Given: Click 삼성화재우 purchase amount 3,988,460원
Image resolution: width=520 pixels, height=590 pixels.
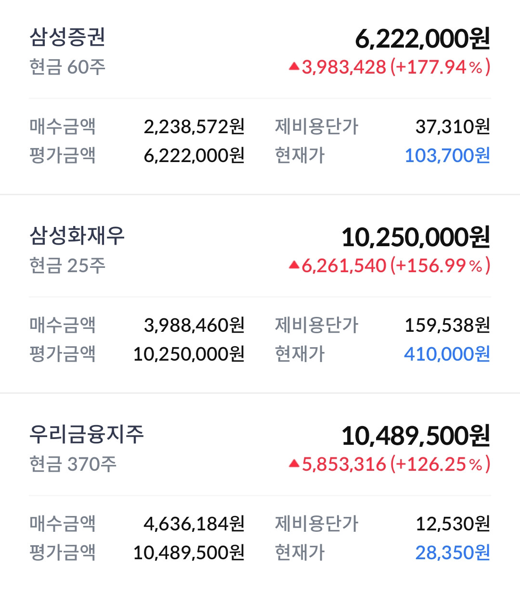Looking at the screenshot, I should click(x=195, y=325).
